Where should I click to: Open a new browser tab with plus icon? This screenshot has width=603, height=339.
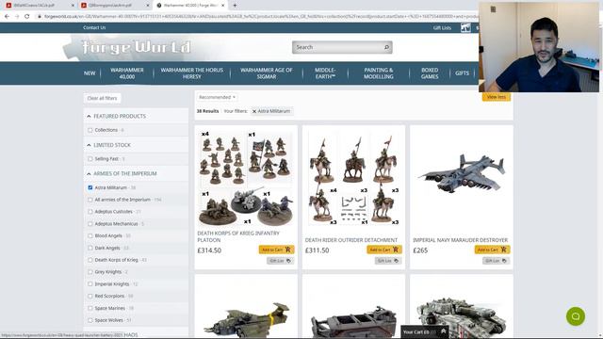235,6
